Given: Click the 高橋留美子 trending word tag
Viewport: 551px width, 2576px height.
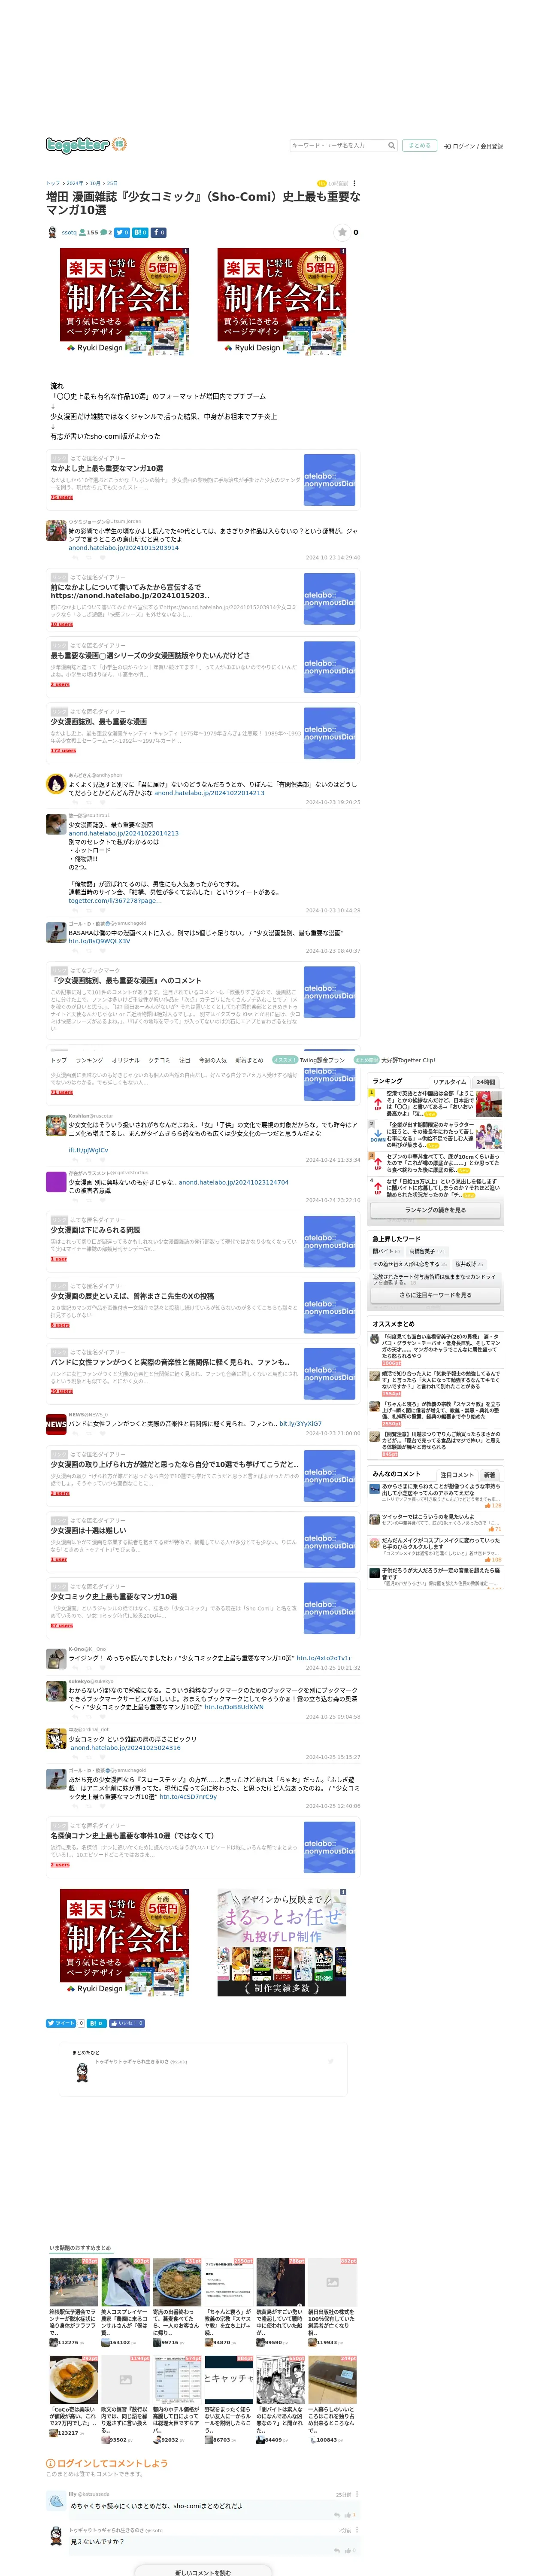Looking at the screenshot, I should click(x=426, y=1251).
